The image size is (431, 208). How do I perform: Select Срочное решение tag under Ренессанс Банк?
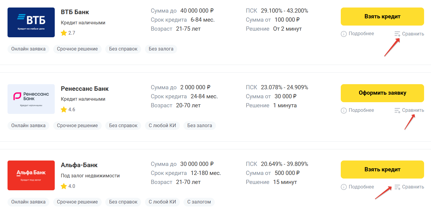(x=77, y=126)
